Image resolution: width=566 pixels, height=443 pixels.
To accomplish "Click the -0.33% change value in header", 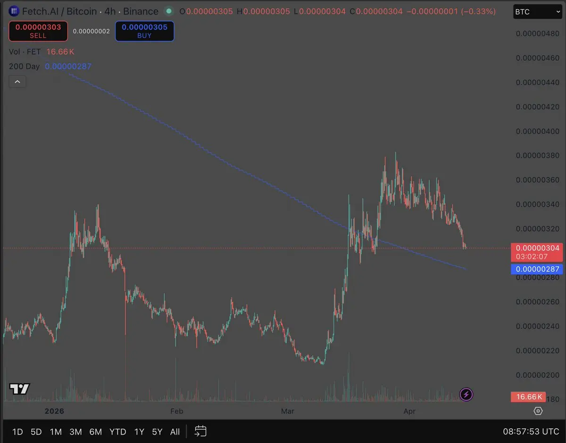I will pyautogui.click(x=478, y=11).
